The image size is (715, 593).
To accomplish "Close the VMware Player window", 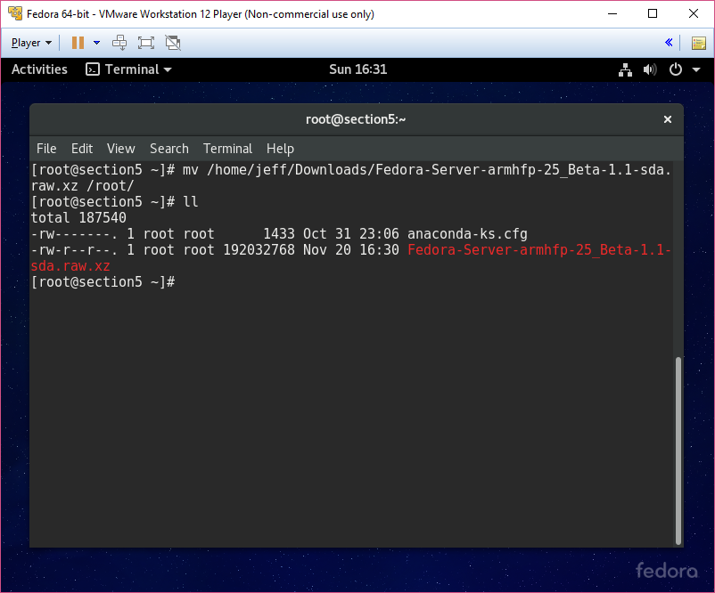I will click(694, 13).
